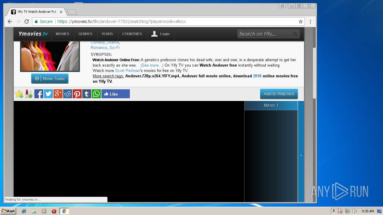Click the Drama genre link
The width and height of the screenshot is (383, 215).
113,42
